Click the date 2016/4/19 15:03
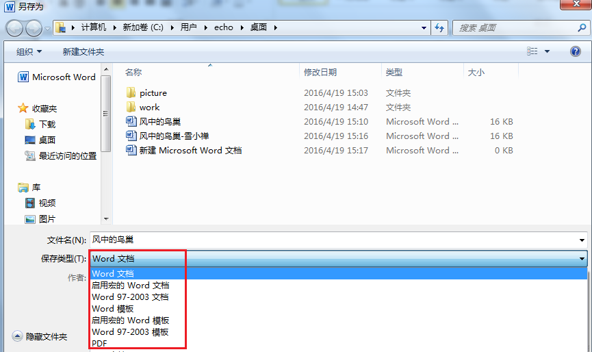 [x=335, y=93]
